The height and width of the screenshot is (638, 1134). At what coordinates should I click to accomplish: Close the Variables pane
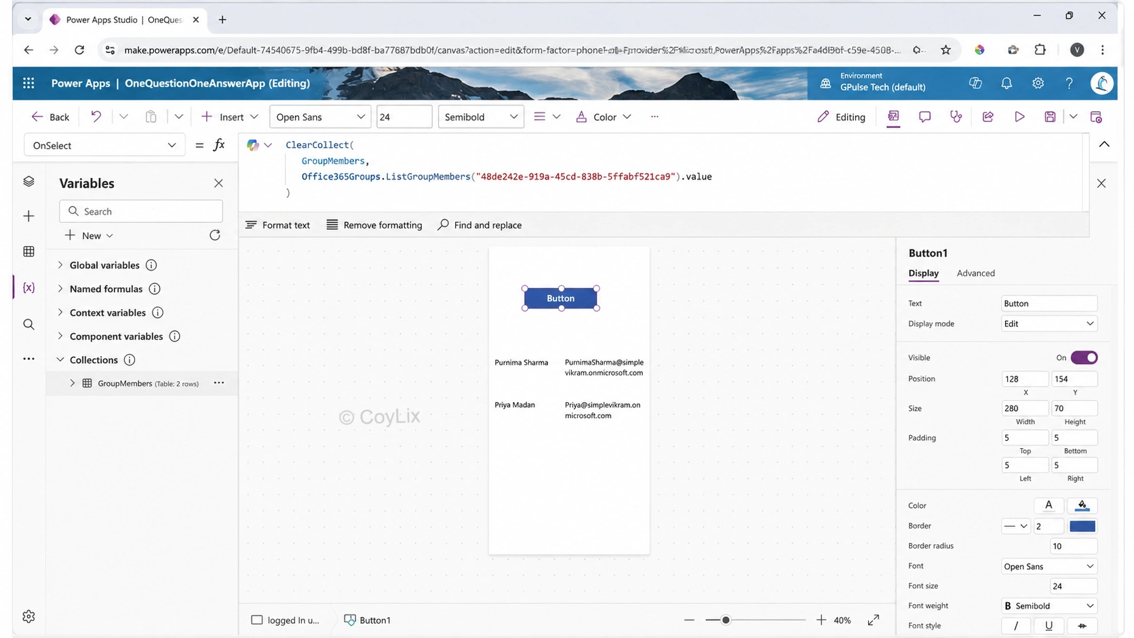218,183
